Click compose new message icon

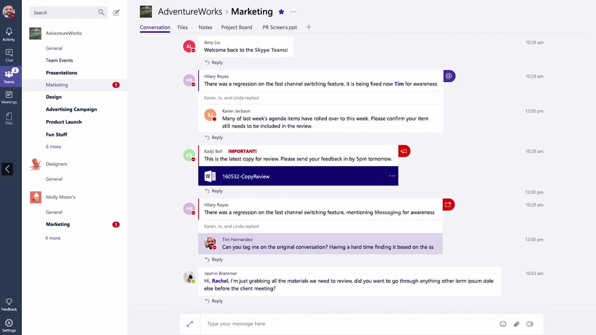(x=116, y=12)
